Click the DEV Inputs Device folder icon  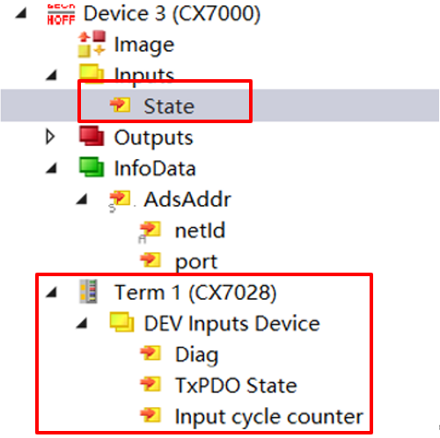[122, 322]
